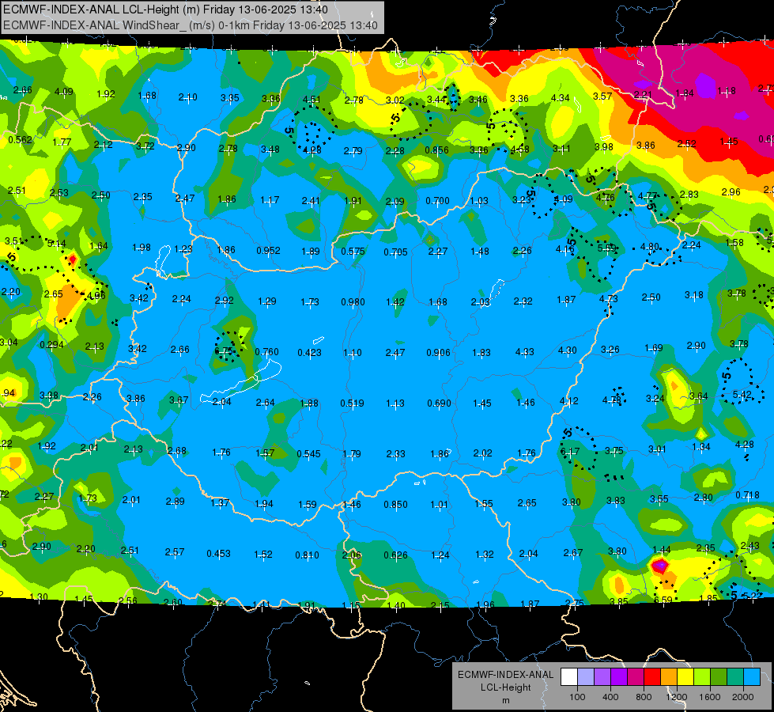Select the orange swatch in the legend

click(669, 677)
